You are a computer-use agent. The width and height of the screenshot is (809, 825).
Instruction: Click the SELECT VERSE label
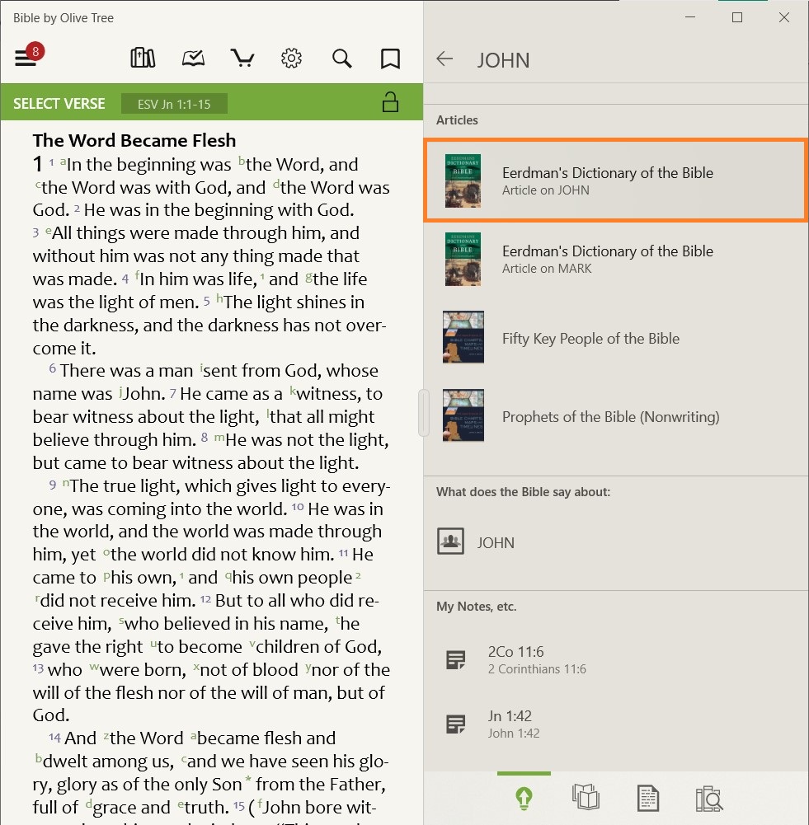(59, 104)
